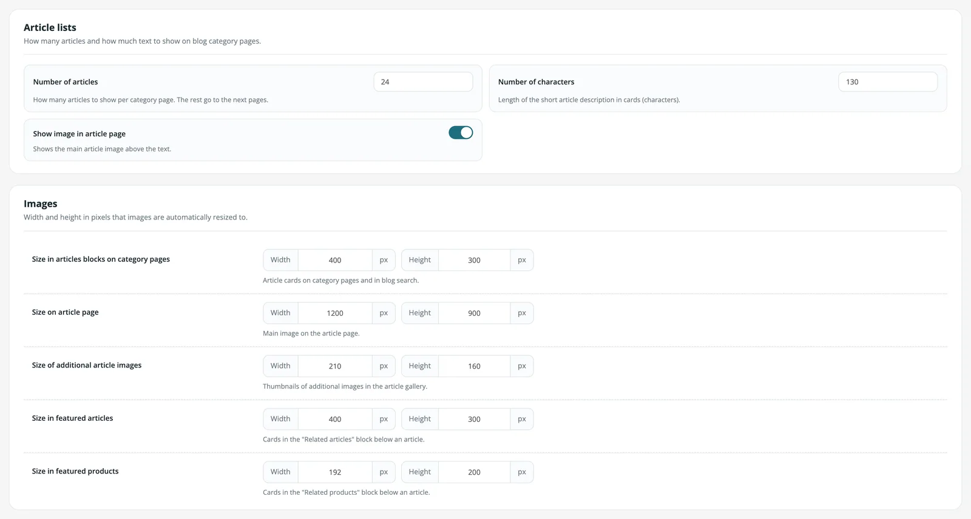Edit Height for additional article images
Image resolution: width=971 pixels, height=519 pixels.
474,366
